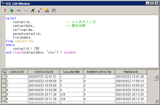Click the FINISHDATE column header
Image resolution: width=160 pixels, height=105 pixels.
tap(131, 72)
